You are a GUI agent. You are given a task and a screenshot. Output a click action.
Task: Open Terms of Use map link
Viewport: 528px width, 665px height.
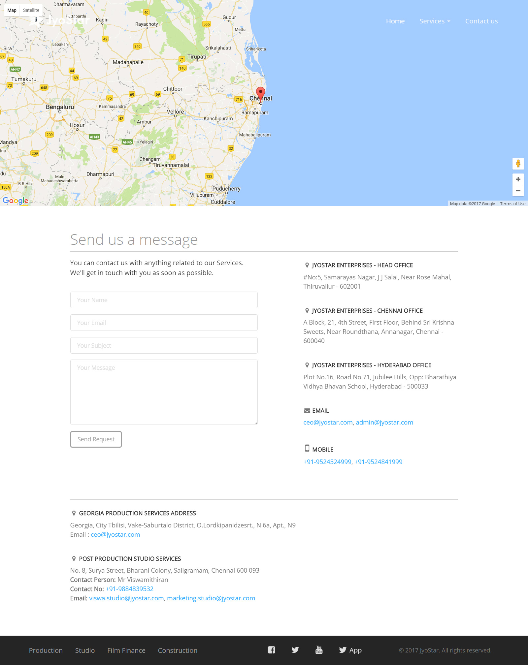coord(512,204)
